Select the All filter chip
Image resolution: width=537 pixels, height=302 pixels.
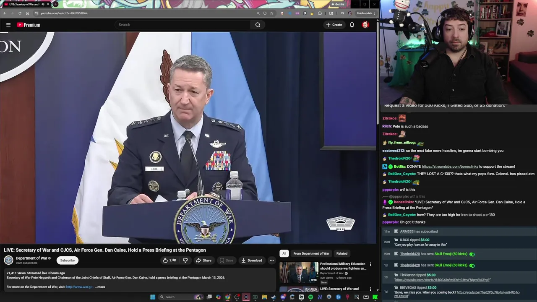coord(284,253)
